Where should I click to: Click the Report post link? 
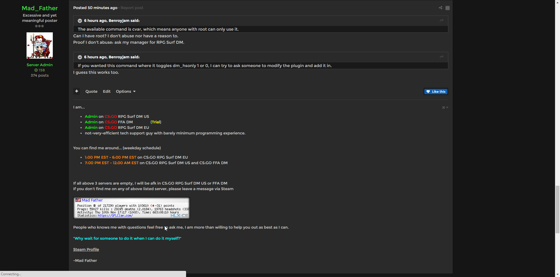click(132, 8)
